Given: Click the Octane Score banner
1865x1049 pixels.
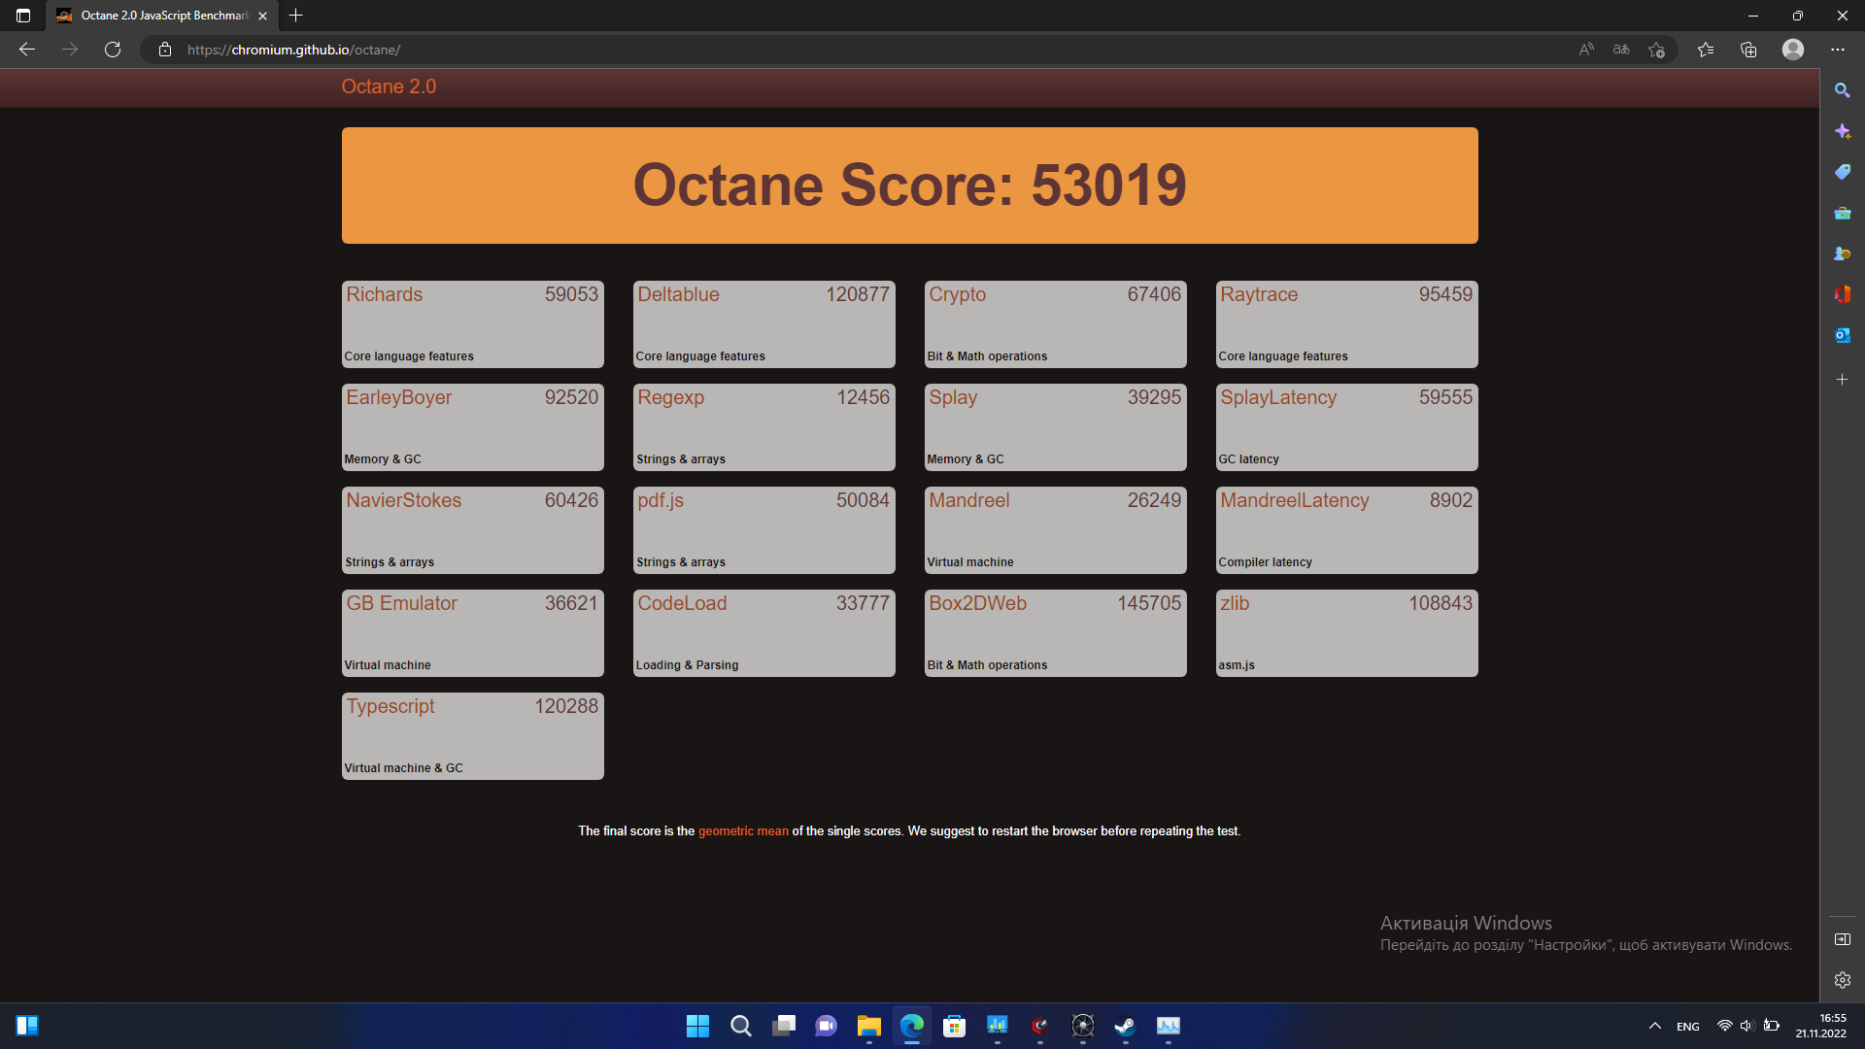Looking at the screenshot, I should [909, 186].
